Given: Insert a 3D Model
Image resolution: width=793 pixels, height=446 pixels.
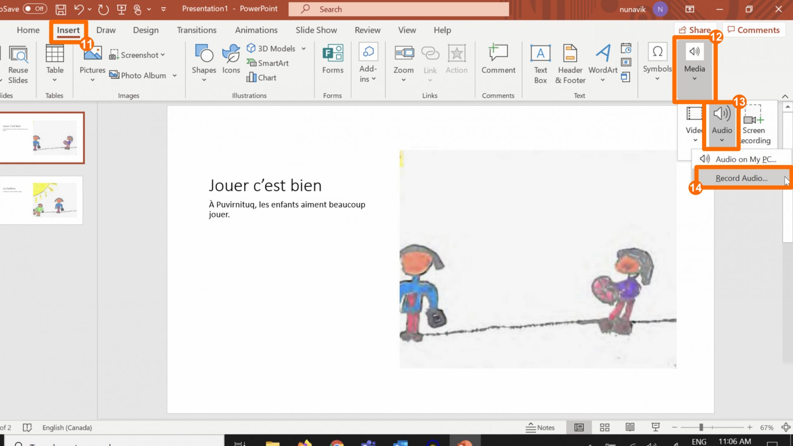Looking at the screenshot, I should click(x=273, y=48).
